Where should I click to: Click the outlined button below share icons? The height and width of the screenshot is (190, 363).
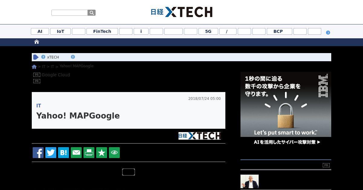129,172
